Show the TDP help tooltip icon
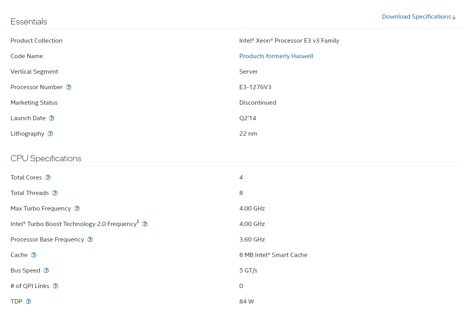 pos(28,302)
